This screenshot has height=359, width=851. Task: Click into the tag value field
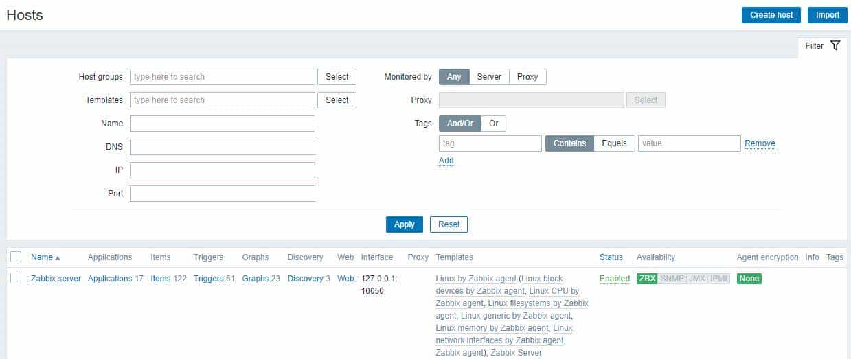click(x=690, y=143)
